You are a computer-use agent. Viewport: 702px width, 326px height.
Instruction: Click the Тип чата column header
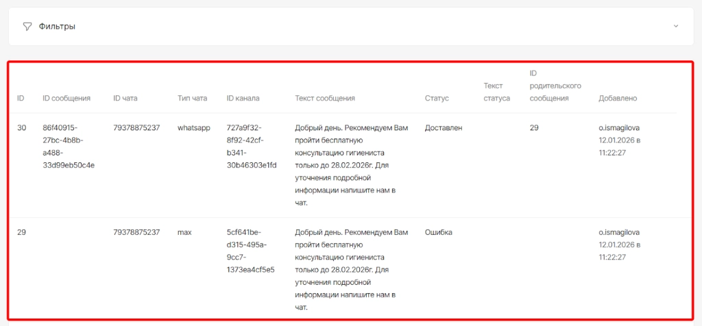click(192, 99)
